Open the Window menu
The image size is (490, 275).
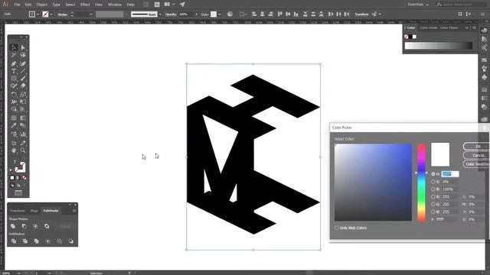(x=115, y=5)
